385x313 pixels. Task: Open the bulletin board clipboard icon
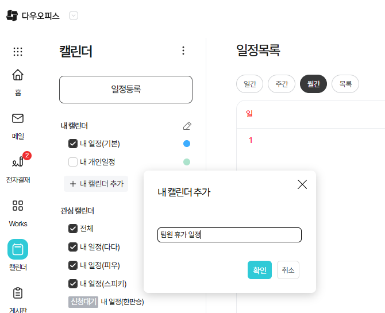point(18,293)
